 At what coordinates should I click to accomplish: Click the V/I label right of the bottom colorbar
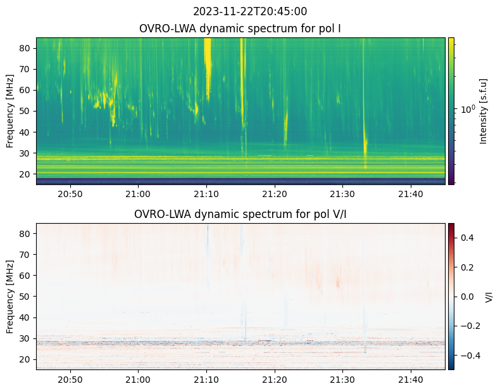(x=489, y=296)
